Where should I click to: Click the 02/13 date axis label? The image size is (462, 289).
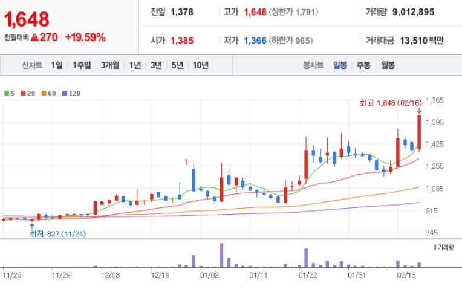tap(406, 275)
